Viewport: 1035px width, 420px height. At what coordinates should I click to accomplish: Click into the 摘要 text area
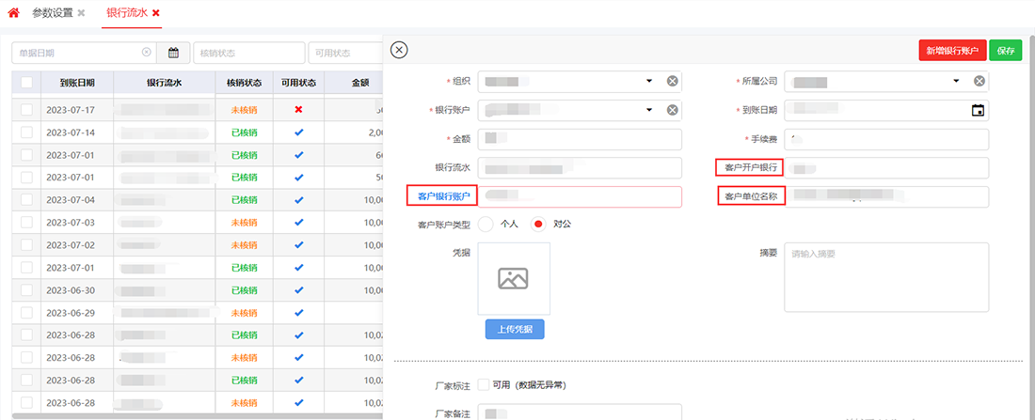pyautogui.click(x=885, y=277)
